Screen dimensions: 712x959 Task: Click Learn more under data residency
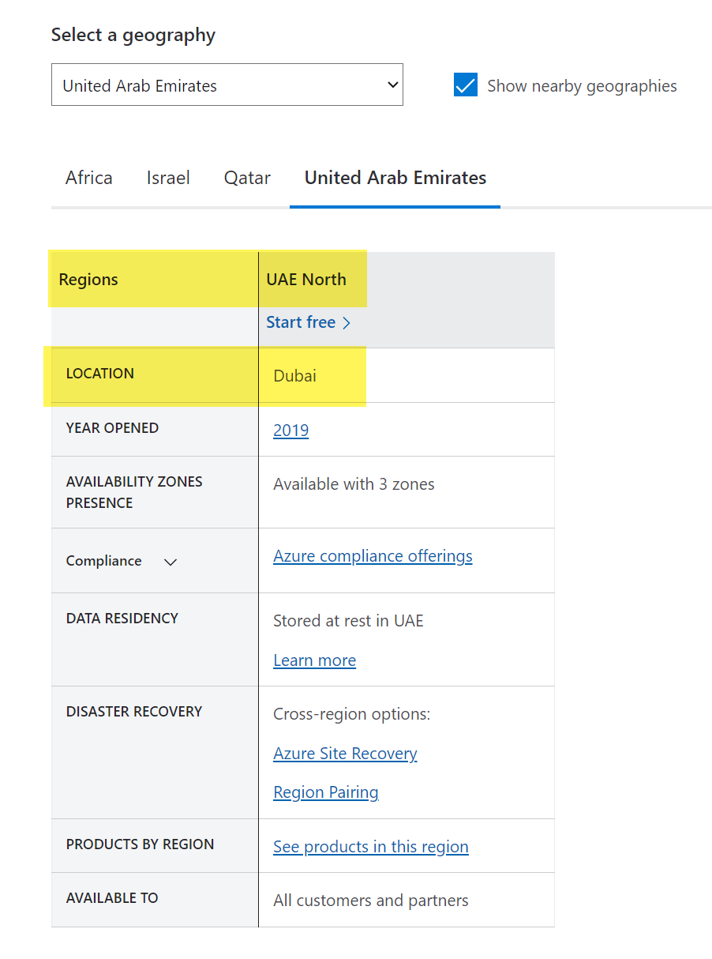tap(314, 660)
